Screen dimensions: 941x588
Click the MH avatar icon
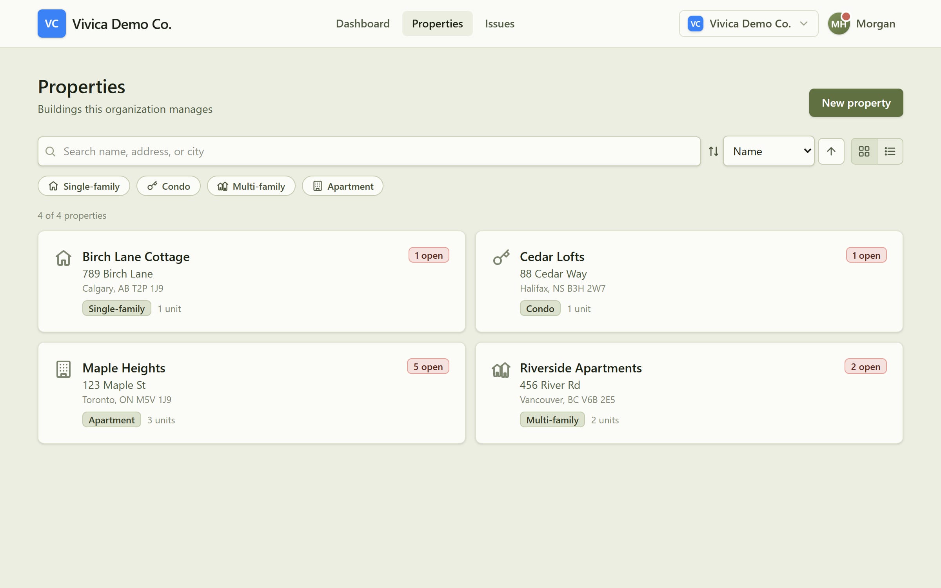click(x=839, y=24)
